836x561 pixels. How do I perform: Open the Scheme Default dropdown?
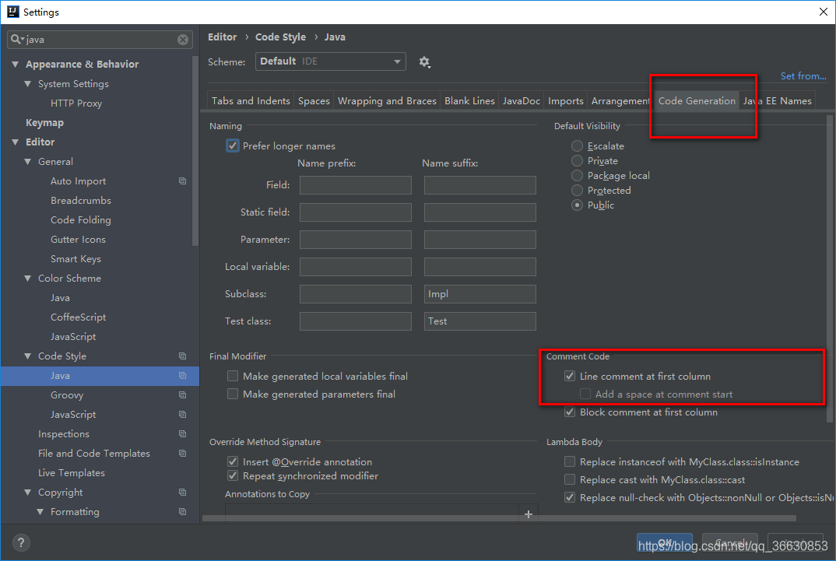click(x=331, y=61)
